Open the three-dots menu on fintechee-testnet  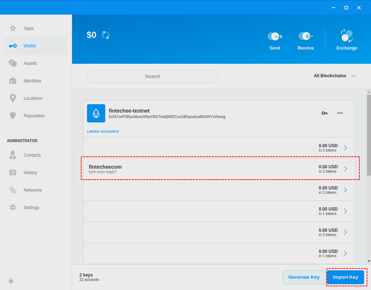point(340,113)
